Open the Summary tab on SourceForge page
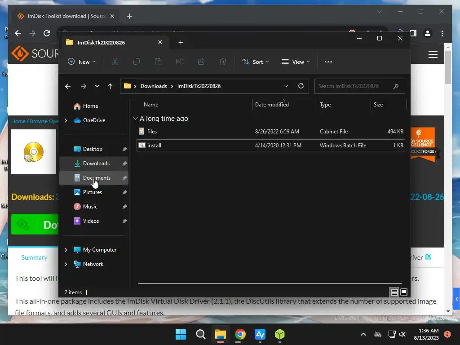This screenshot has height=345, width=460. pyautogui.click(x=34, y=257)
